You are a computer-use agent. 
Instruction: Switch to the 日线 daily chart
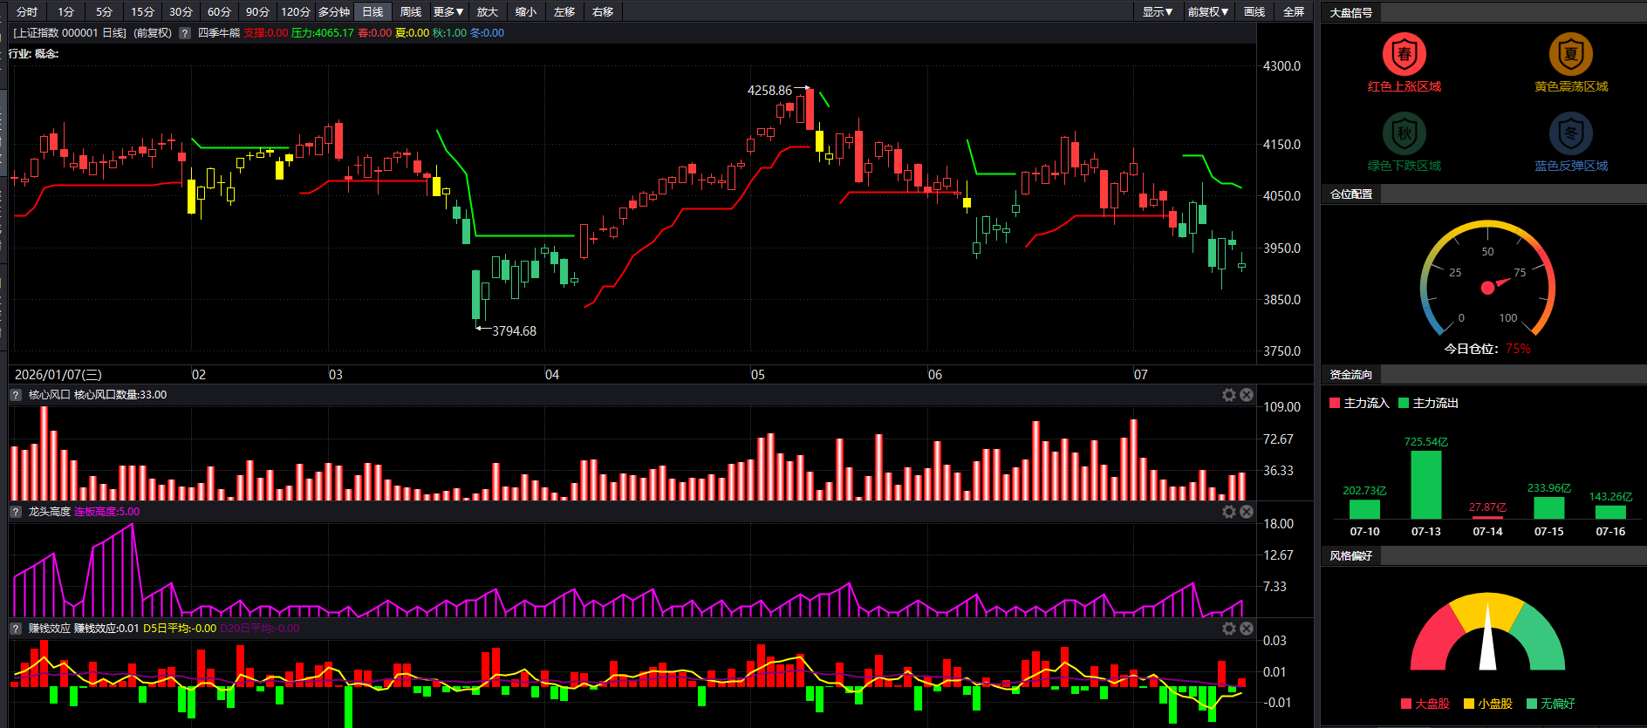click(x=372, y=11)
